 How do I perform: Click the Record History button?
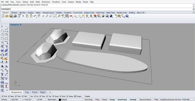145,100
